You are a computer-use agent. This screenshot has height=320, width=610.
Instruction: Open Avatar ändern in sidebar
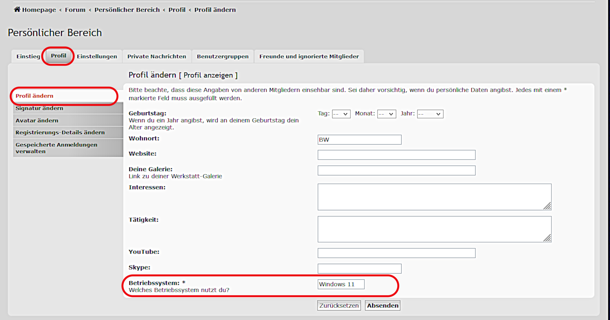37,121
